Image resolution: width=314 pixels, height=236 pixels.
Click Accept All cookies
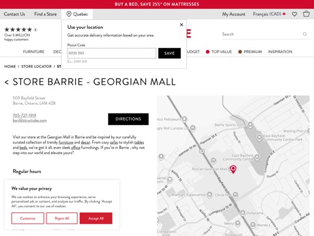[x=96, y=218]
